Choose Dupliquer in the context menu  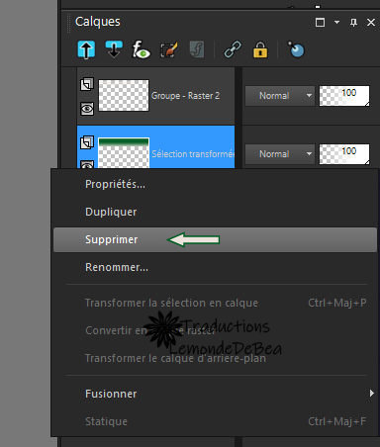point(215,212)
